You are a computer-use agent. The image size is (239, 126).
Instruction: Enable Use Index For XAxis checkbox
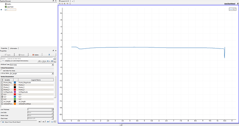(2, 71)
